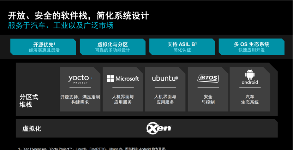Click the 支持 ASIL B banner

coord(182,47)
